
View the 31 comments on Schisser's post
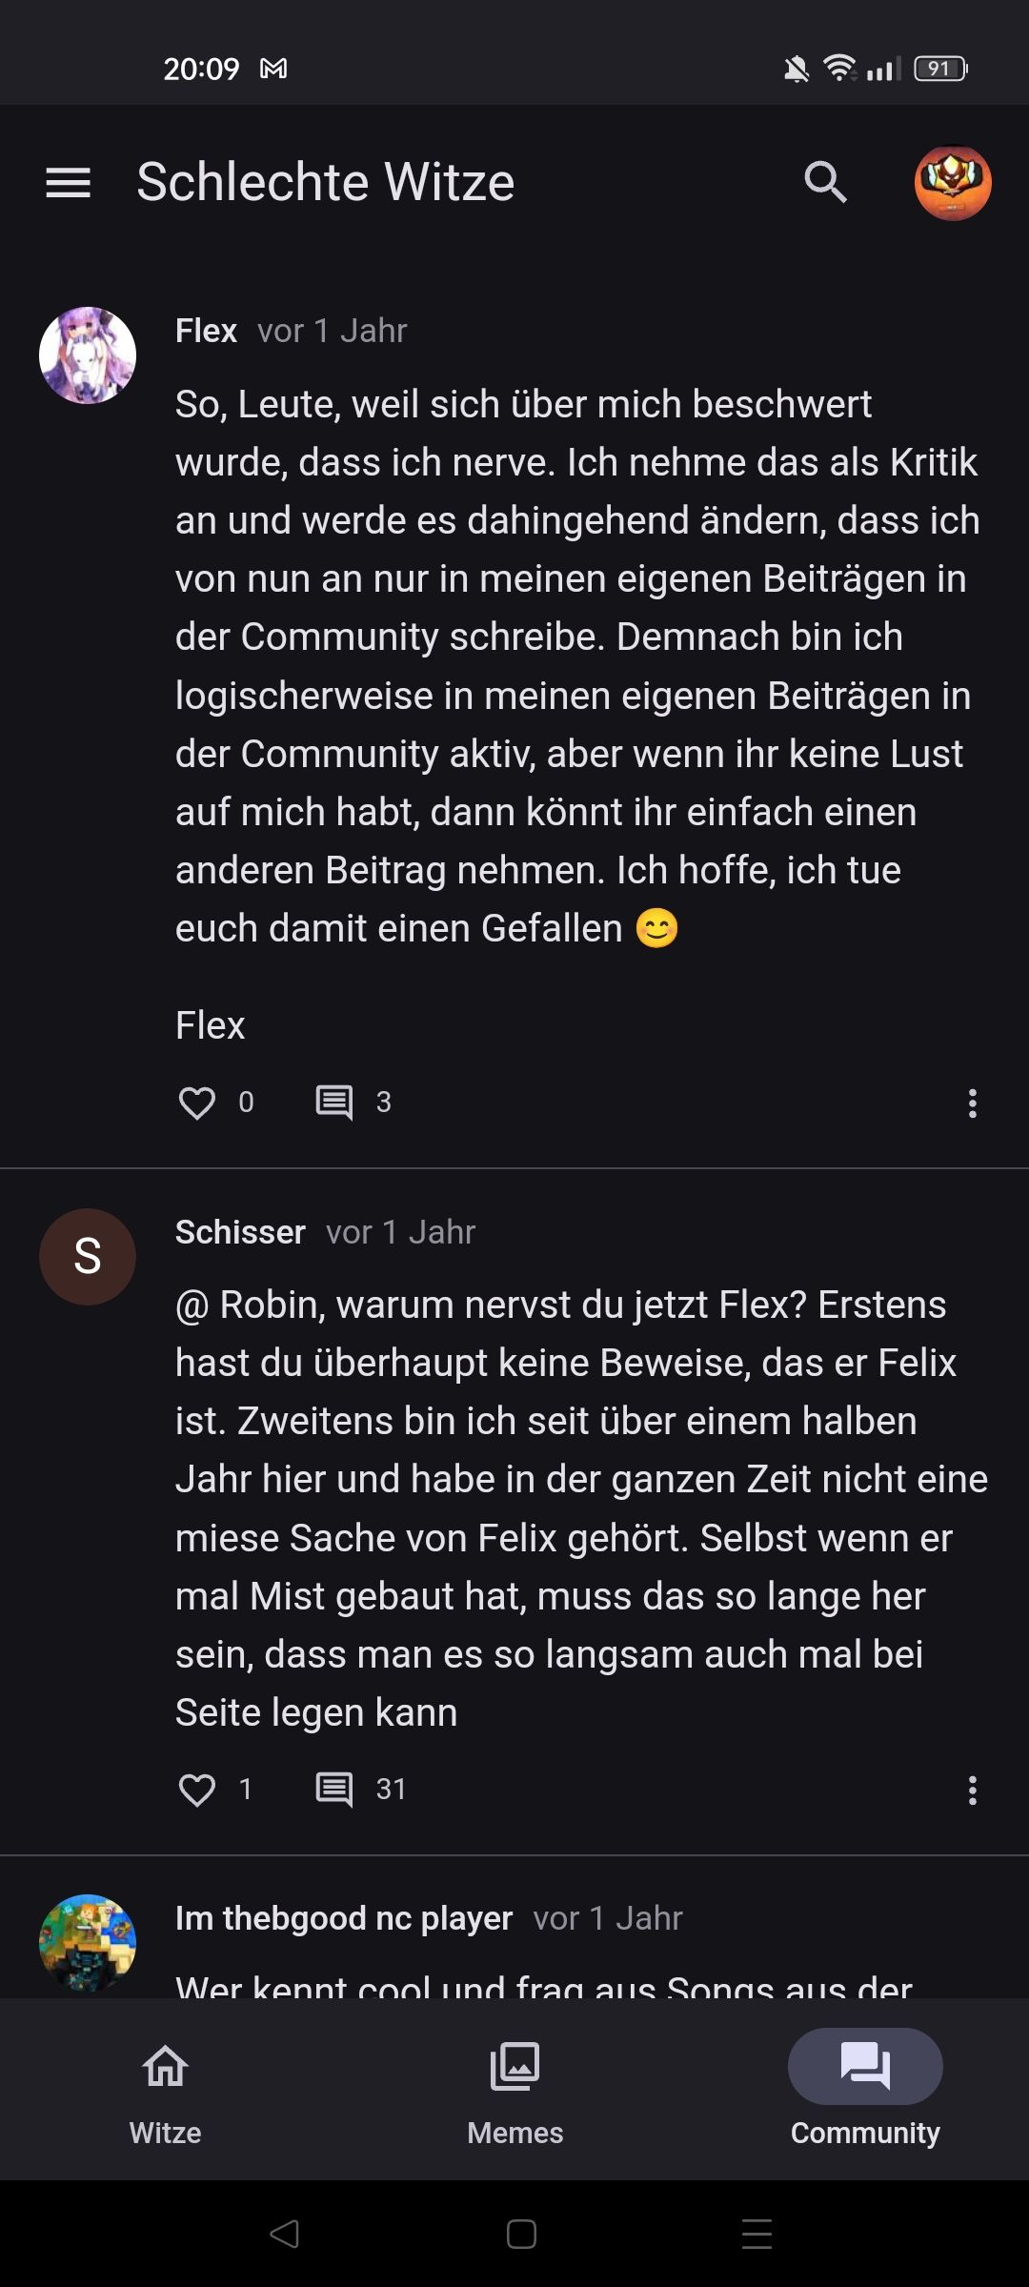334,1790
